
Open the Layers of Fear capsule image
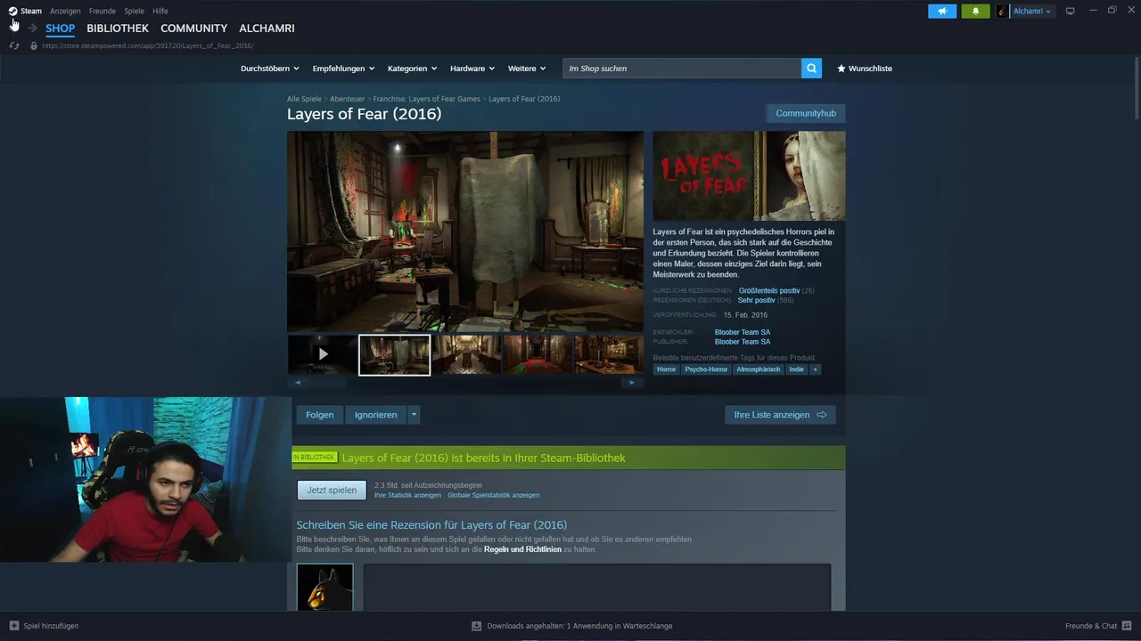coord(749,176)
